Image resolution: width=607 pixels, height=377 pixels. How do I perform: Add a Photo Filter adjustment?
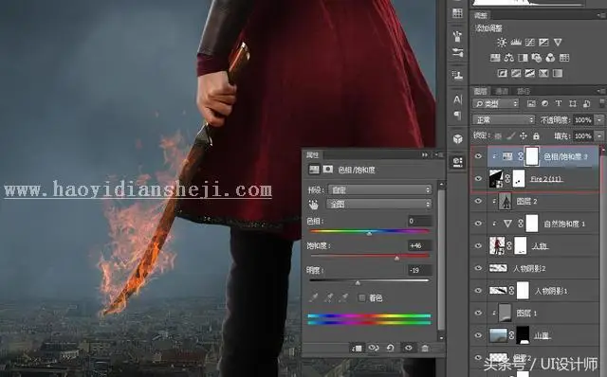coord(537,58)
